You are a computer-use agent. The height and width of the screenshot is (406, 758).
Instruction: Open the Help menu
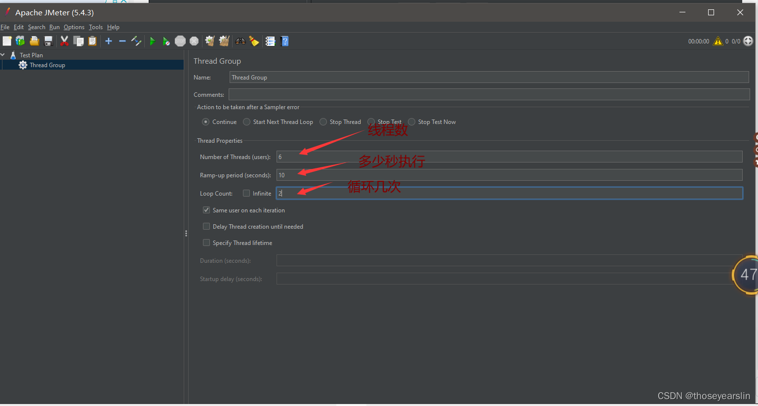113,27
